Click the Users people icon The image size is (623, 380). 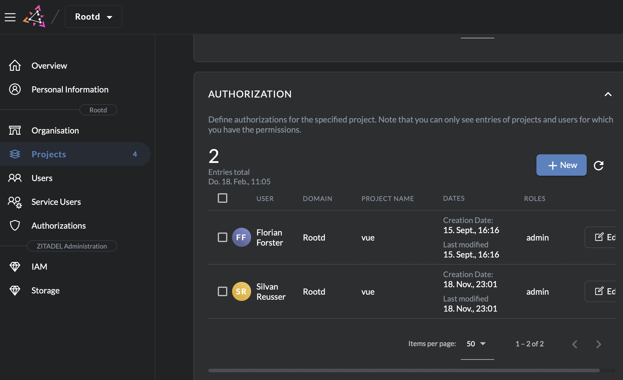15,178
